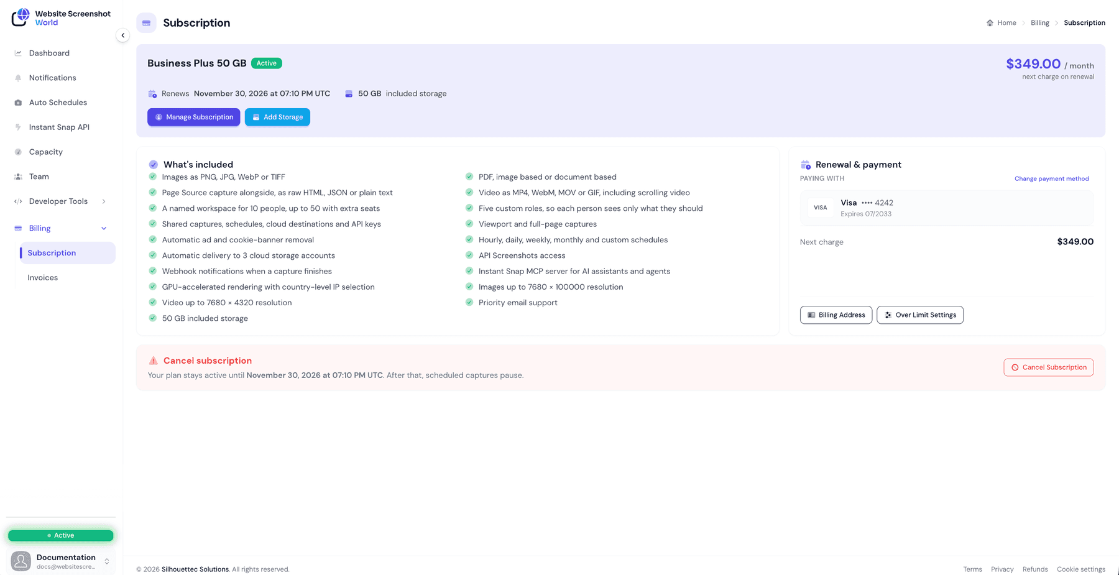Open Cookie settings in footer
This screenshot has width=1119, height=575.
click(1081, 569)
